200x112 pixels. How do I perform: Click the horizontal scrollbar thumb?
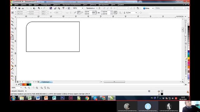coord(114,82)
